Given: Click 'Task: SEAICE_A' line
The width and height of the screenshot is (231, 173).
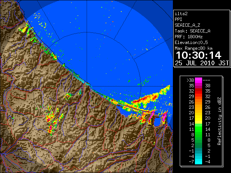Looking at the screenshot, I should [x=192, y=31].
